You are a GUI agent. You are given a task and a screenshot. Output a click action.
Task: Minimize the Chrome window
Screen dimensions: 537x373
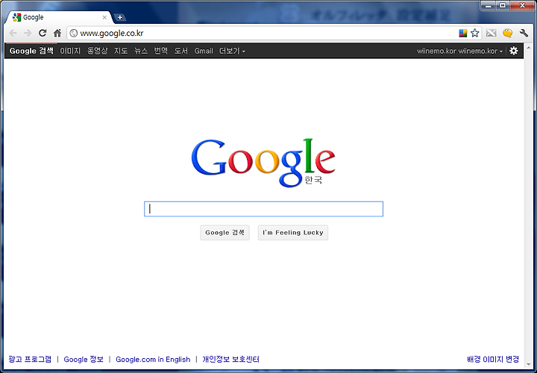[x=489, y=5]
